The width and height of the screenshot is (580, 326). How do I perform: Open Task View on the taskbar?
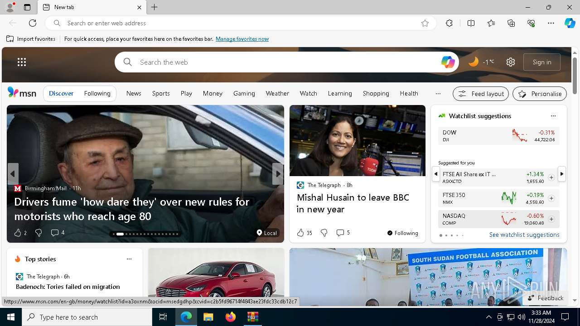pos(163,317)
